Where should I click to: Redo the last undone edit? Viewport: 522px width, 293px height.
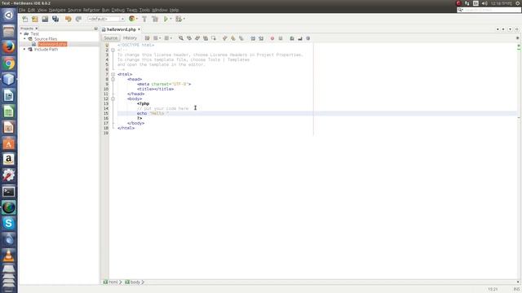click(x=78, y=19)
